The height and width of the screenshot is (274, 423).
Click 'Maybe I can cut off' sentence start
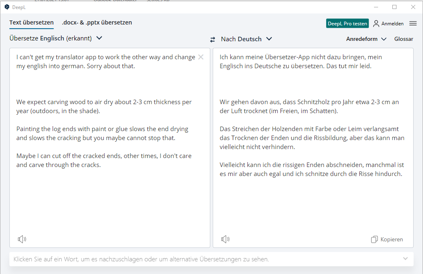click(x=43, y=156)
